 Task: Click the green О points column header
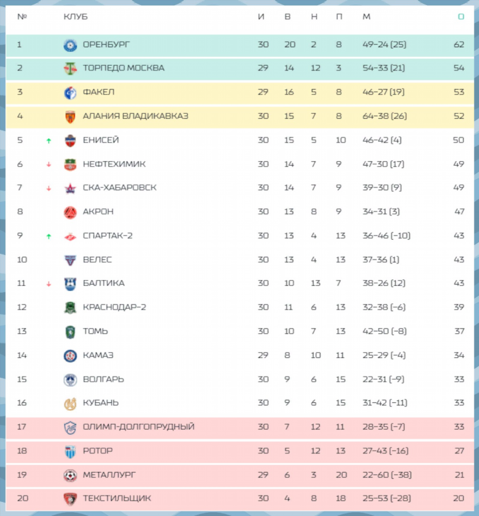point(461,17)
